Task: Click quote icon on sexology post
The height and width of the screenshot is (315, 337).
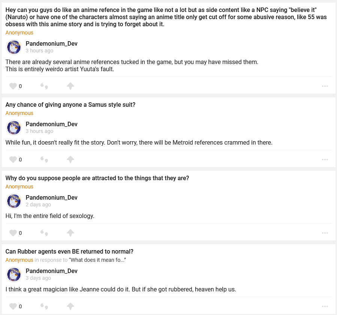Action: click(x=44, y=233)
